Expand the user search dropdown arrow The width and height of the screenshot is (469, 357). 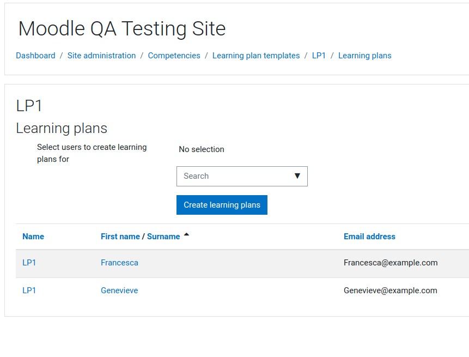(x=297, y=176)
